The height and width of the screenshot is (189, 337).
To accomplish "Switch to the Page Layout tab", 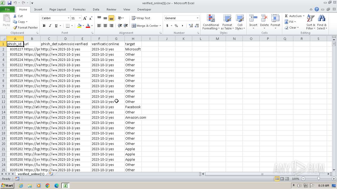I will (x=58, y=9).
